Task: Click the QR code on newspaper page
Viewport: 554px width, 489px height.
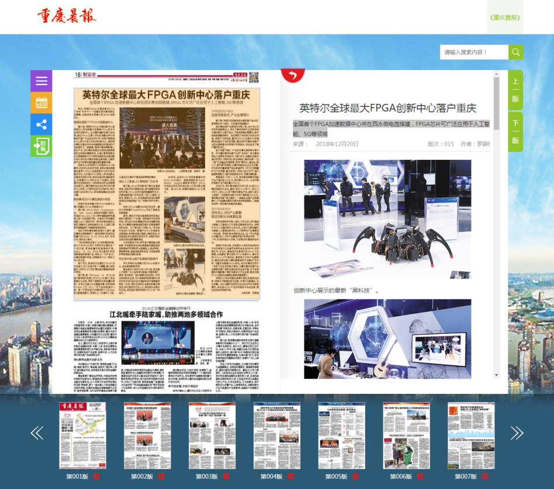Action: click(254, 78)
